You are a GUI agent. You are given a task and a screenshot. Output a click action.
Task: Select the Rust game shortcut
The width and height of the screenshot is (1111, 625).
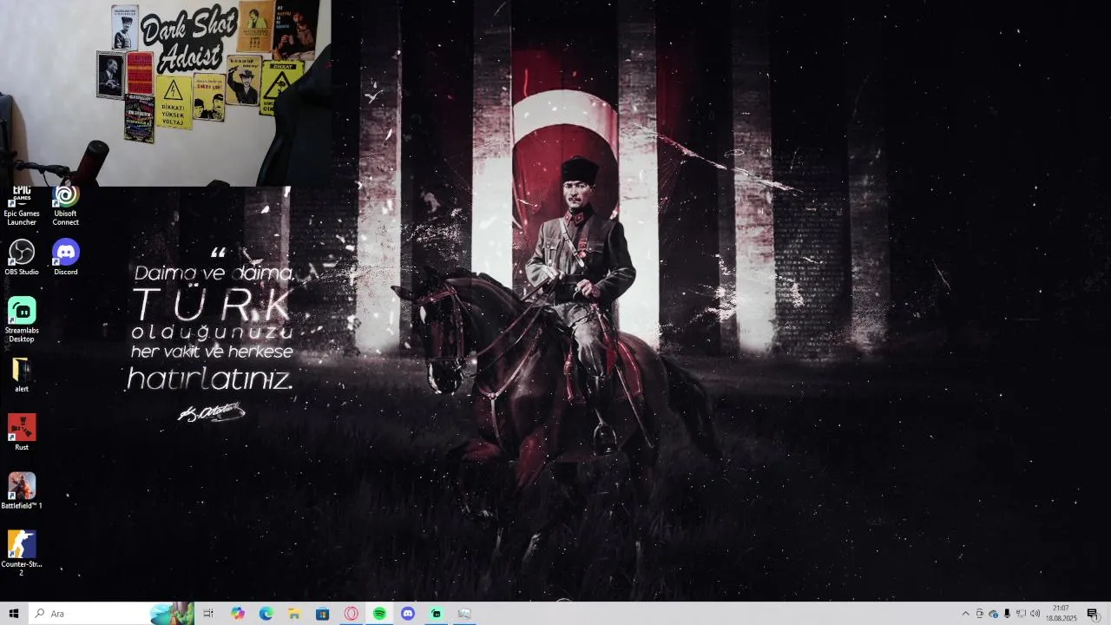point(22,432)
